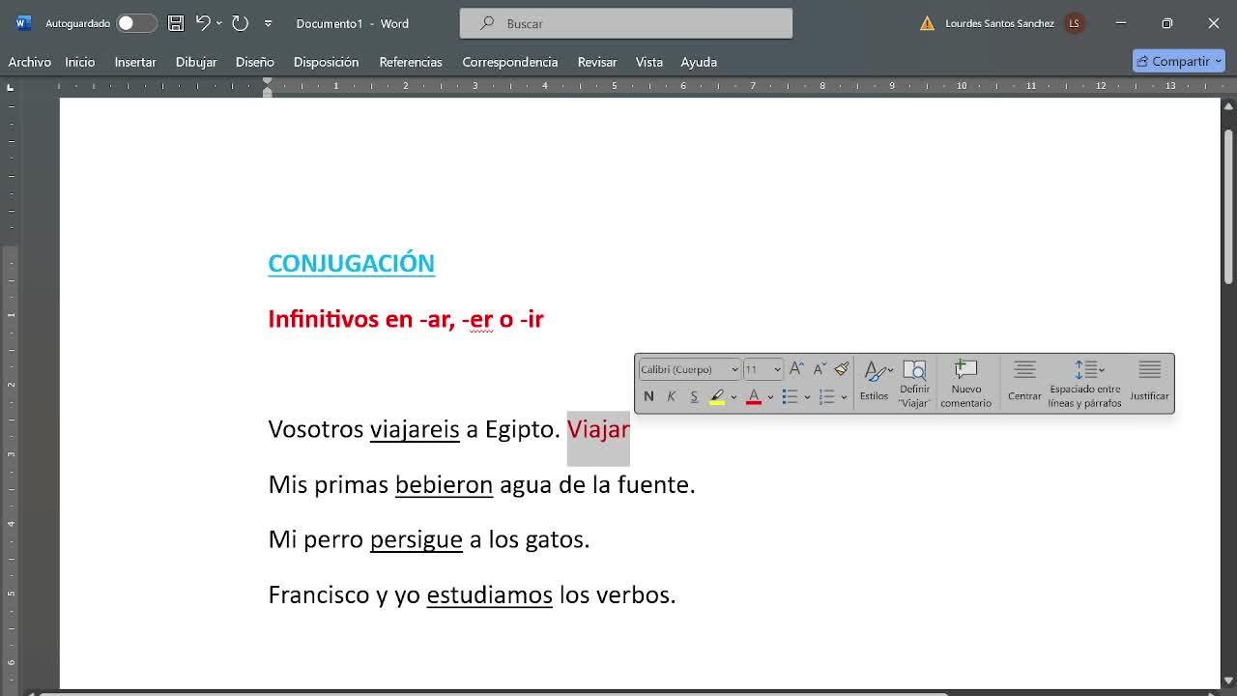This screenshot has height=696, width=1237.
Task: Click in the Buscar search box
Action: 626,23
